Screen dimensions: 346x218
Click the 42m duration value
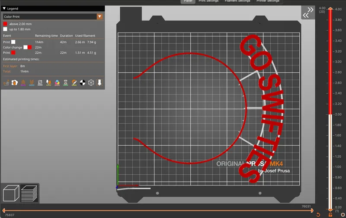point(63,42)
